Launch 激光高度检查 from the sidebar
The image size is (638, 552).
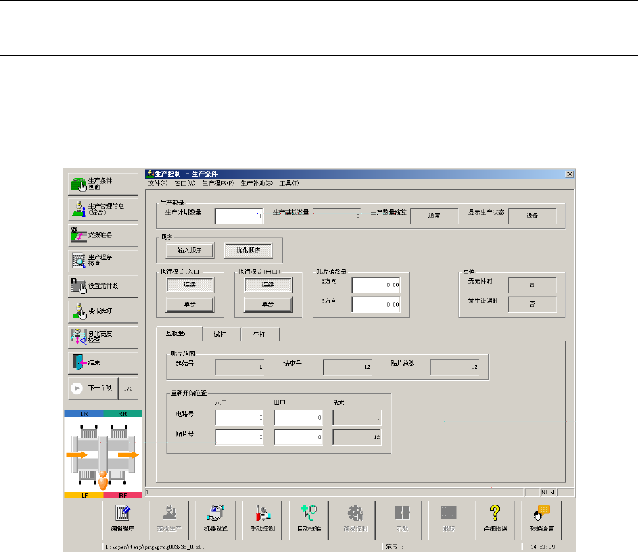pyautogui.click(x=103, y=337)
